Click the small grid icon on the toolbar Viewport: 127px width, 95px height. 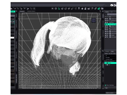coord(52,8)
